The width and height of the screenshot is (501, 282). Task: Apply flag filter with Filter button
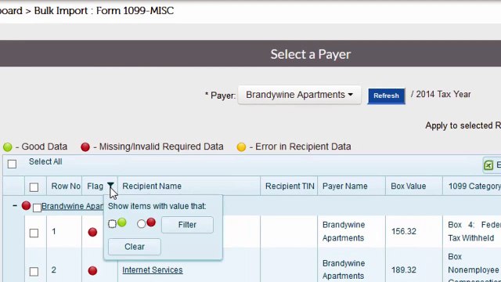[x=187, y=225]
